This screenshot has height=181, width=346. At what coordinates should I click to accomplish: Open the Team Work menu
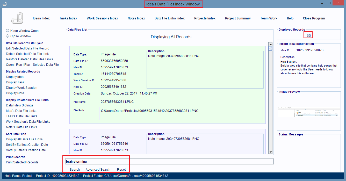click(269, 18)
